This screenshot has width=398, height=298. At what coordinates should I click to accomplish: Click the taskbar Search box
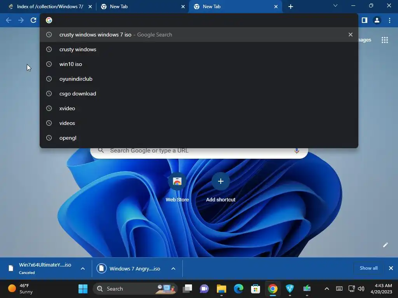(x=135, y=289)
